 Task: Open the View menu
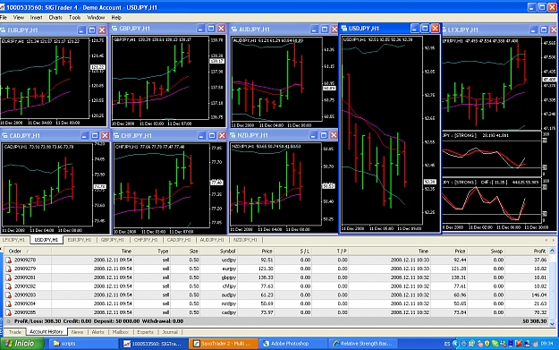19,17
